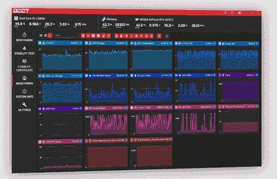The image size is (277, 179).
Task: Click the gauge icon in Total CPU Usage header
Action: [44, 142]
